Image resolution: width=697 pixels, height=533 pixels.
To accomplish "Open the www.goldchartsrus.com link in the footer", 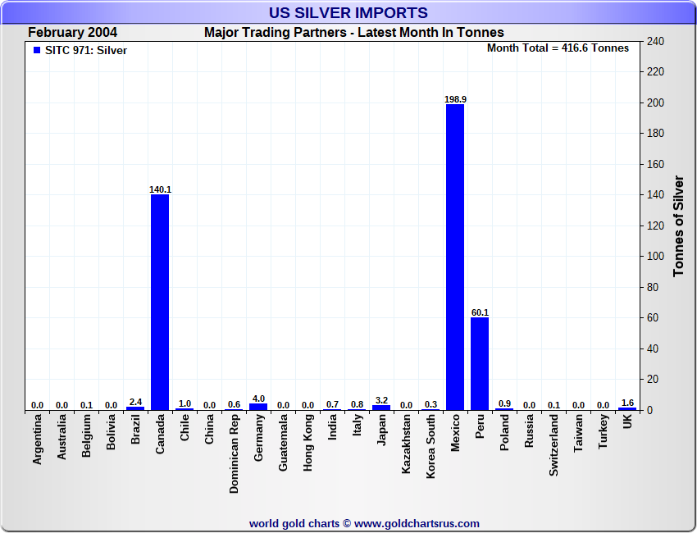I will [417, 523].
